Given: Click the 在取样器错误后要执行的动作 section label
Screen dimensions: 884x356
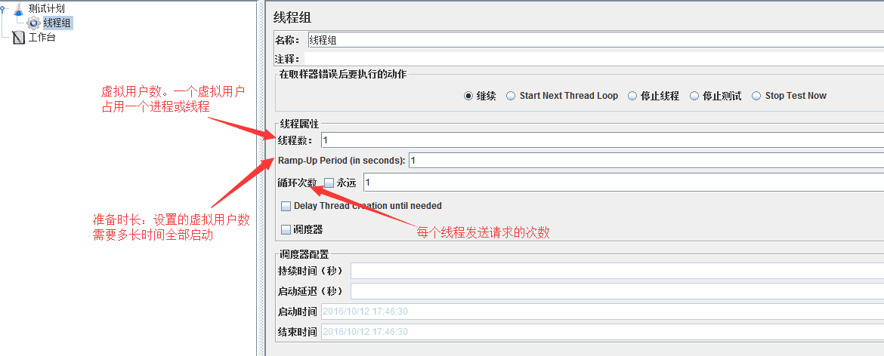Looking at the screenshot, I should pos(343,74).
